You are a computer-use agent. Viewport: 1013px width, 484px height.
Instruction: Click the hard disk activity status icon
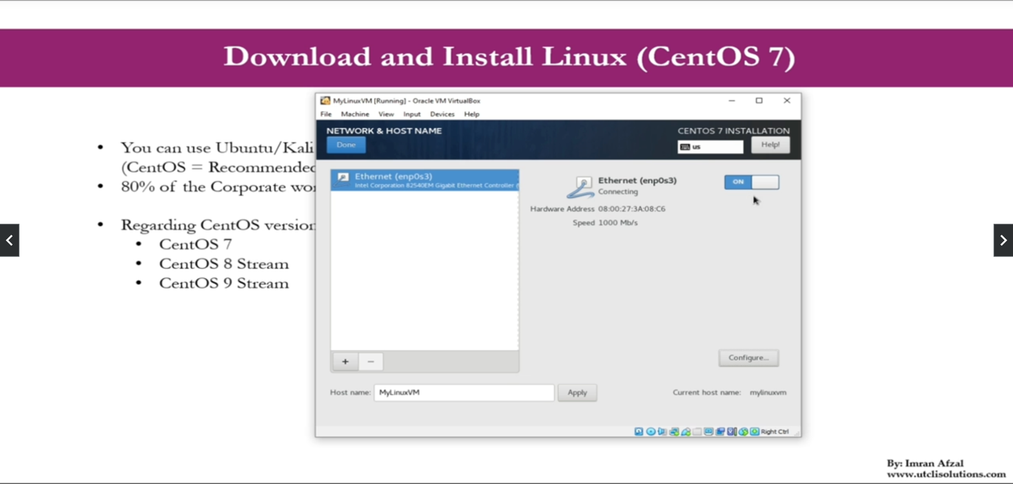(x=639, y=432)
